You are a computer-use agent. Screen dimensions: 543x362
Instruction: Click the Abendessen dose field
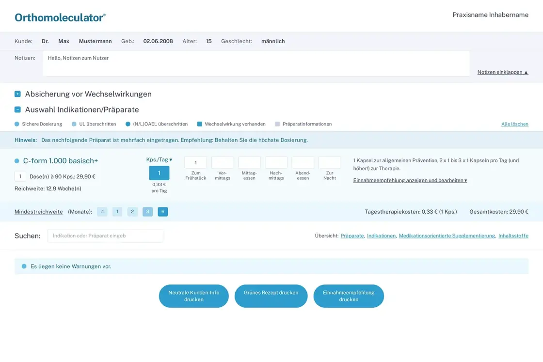click(x=303, y=163)
